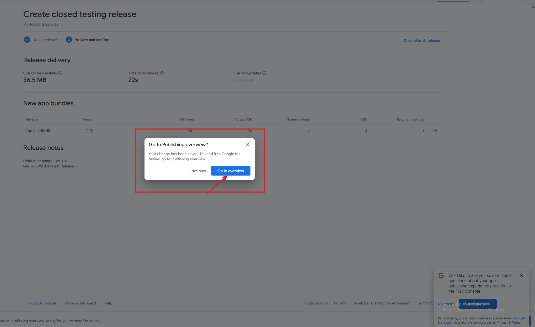
Task: Close the Google survey popup
Action: coord(521,276)
